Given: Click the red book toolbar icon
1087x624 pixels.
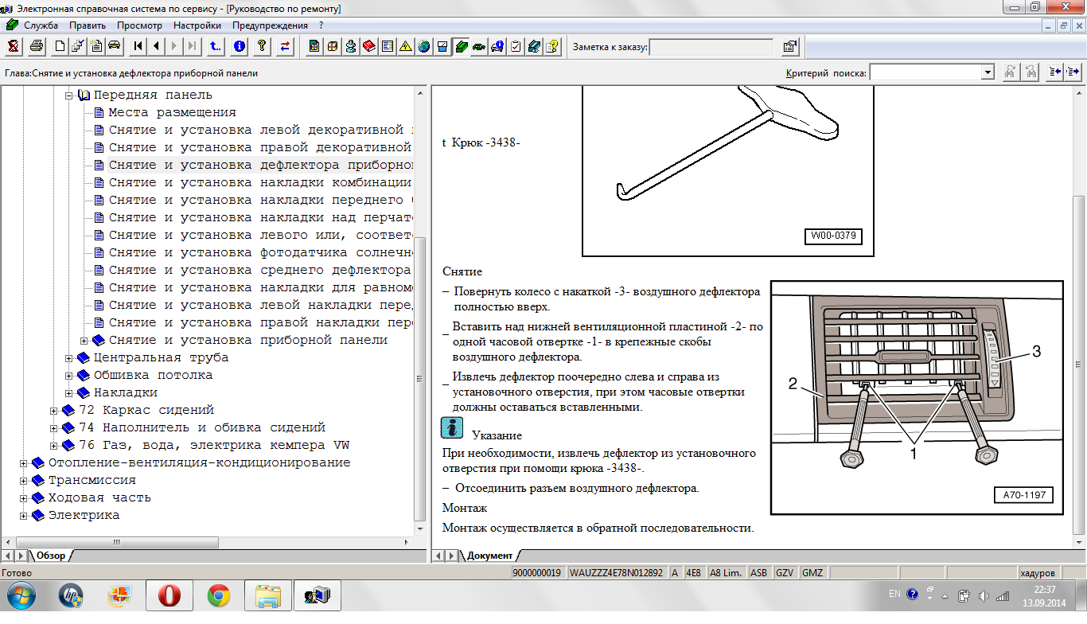Looking at the screenshot, I should 368,46.
